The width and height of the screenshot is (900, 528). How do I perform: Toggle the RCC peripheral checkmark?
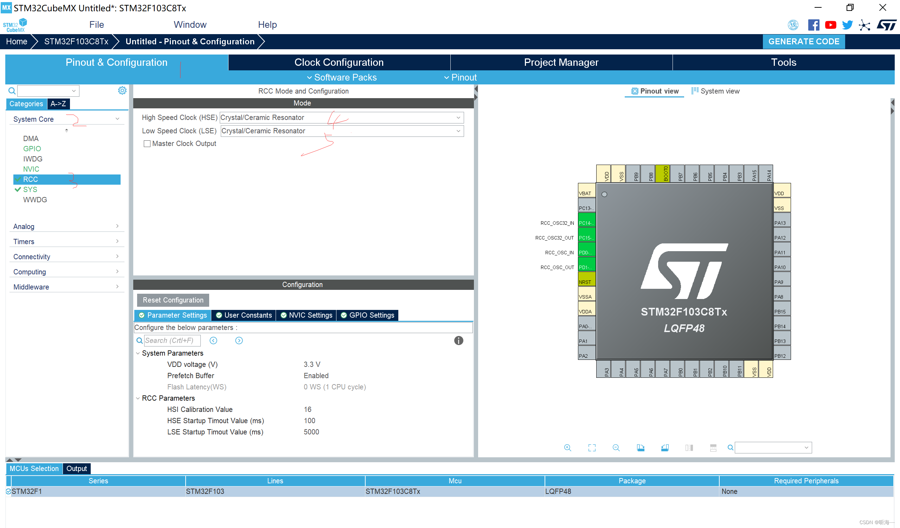18,179
